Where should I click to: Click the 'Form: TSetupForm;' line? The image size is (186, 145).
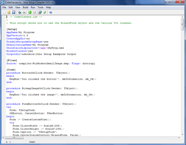(23, 110)
